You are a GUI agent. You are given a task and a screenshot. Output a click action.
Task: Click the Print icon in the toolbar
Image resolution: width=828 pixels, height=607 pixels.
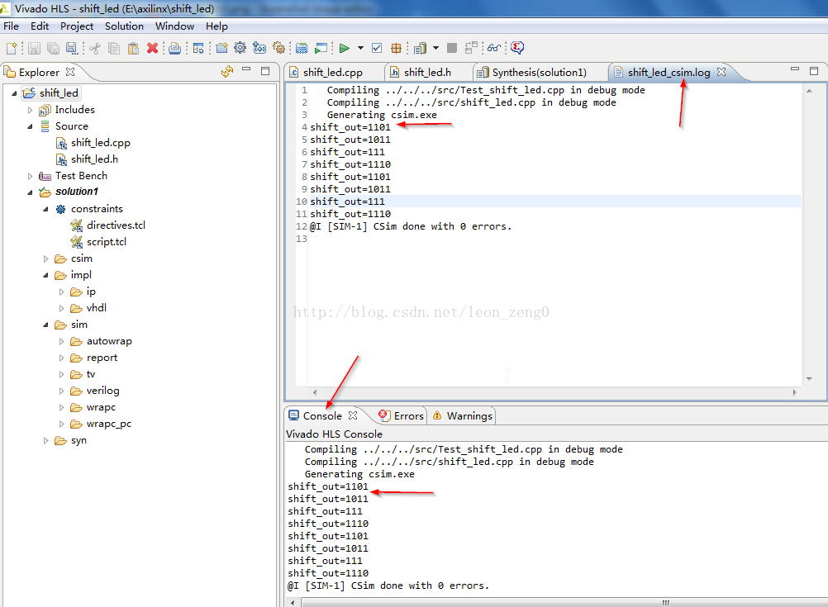coord(175,48)
